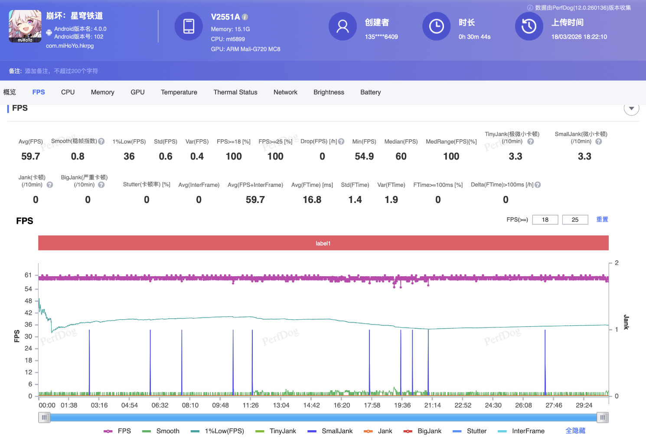Click the FPS threshold field showing 18
The height and width of the screenshot is (438, 646).
pos(545,220)
